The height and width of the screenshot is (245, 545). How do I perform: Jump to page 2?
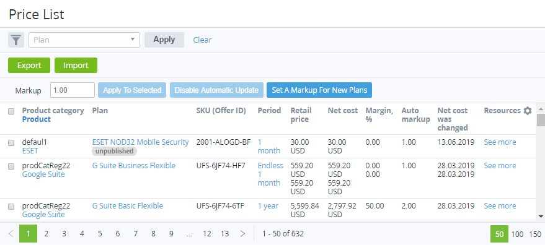[47, 234]
